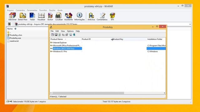Open Visualizar from WinRAR toolbar
Image resolution: width=200 pixels, height=112 pixels.
[41, 16]
